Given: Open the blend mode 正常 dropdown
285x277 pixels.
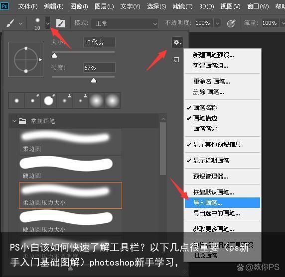Looking at the screenshot, I should click(x=125, y=23).
